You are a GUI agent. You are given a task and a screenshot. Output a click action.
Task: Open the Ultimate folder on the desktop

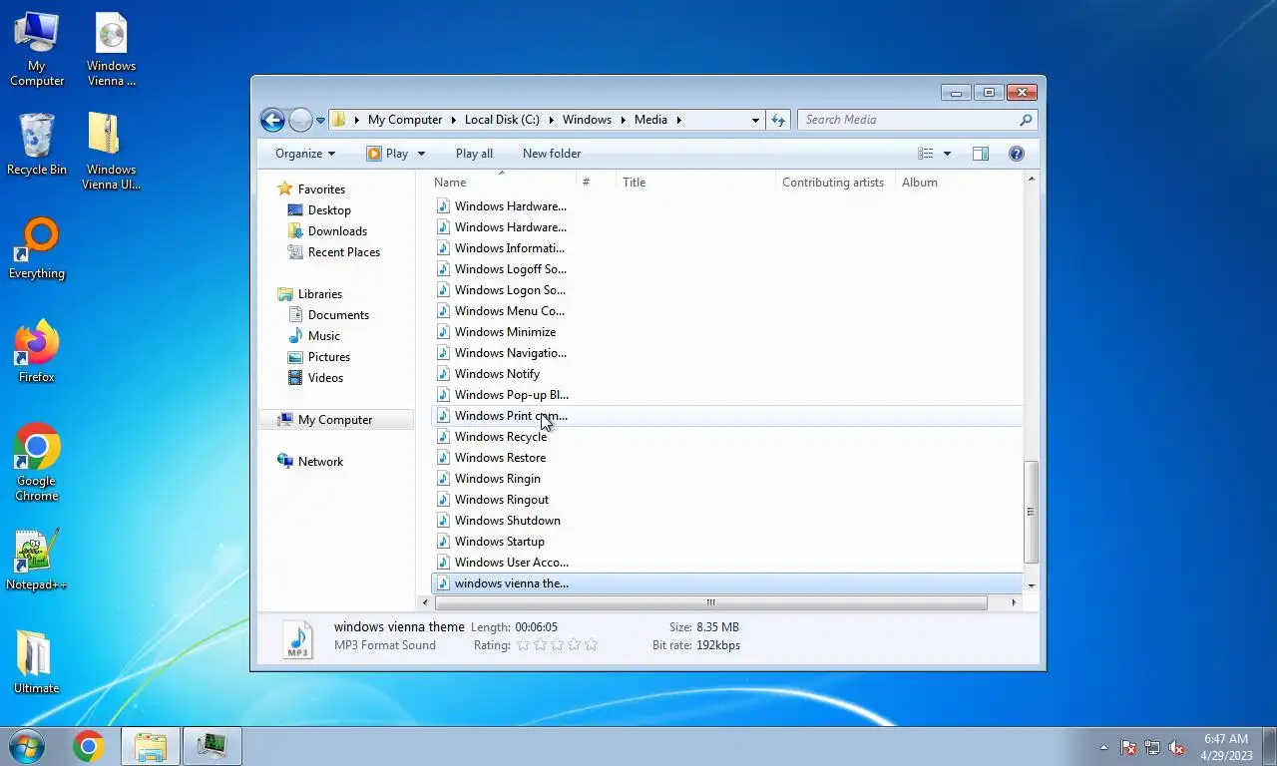pos(36,662)
